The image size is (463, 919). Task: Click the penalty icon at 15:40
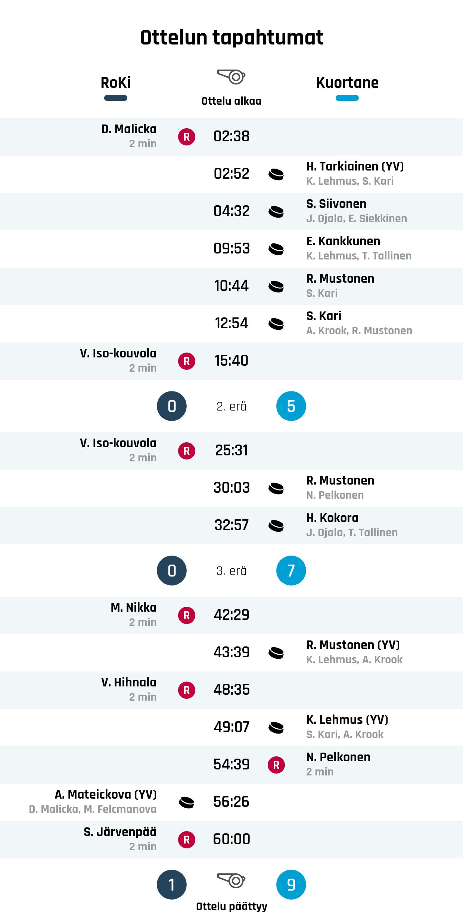click(187, 361)
